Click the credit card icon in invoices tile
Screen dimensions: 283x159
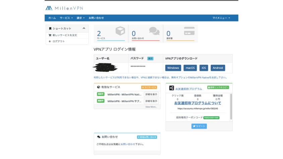click(189, 31)
